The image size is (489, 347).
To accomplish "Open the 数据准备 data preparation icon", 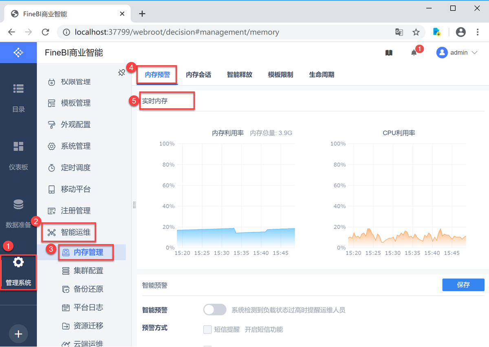I will pos(18,204).
